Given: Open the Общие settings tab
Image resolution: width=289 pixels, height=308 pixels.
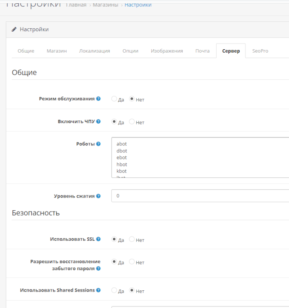Looking at the screenshot, I should click(26, 51).
